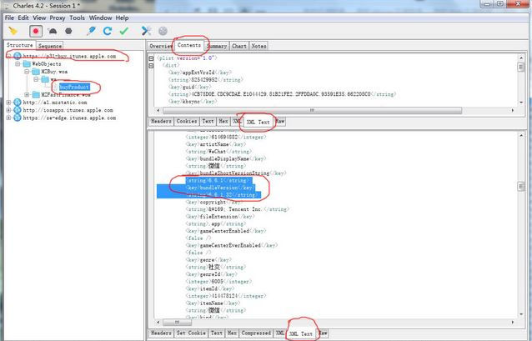Expand the MZFastFinance.woa folder node

(x=27, y=95)
